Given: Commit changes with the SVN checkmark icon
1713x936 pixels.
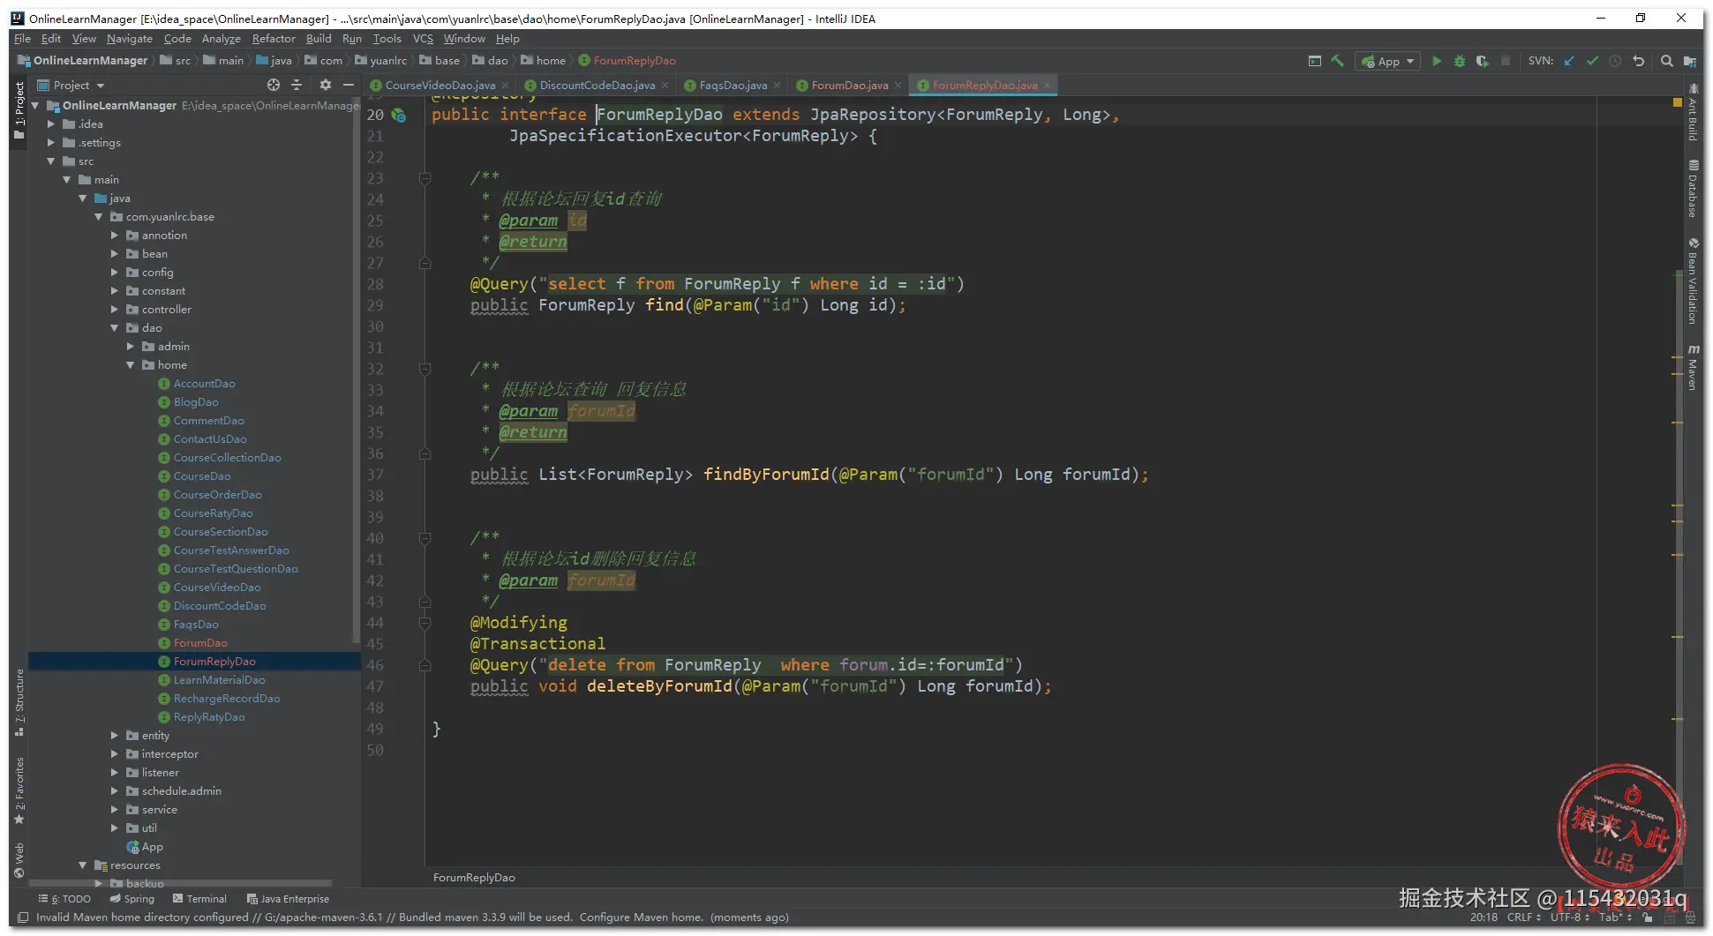Looking at the screenshot, I should click(x=1592, y=61).
